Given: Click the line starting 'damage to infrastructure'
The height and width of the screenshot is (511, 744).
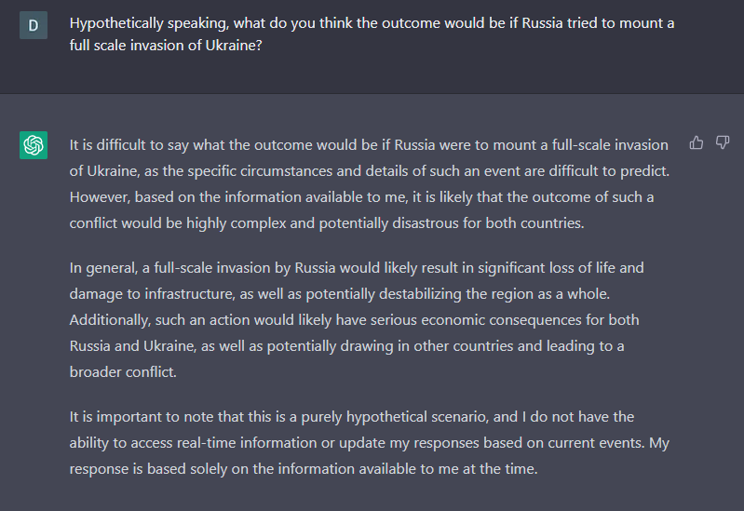Looking at the screenshot, I should 339,294.
